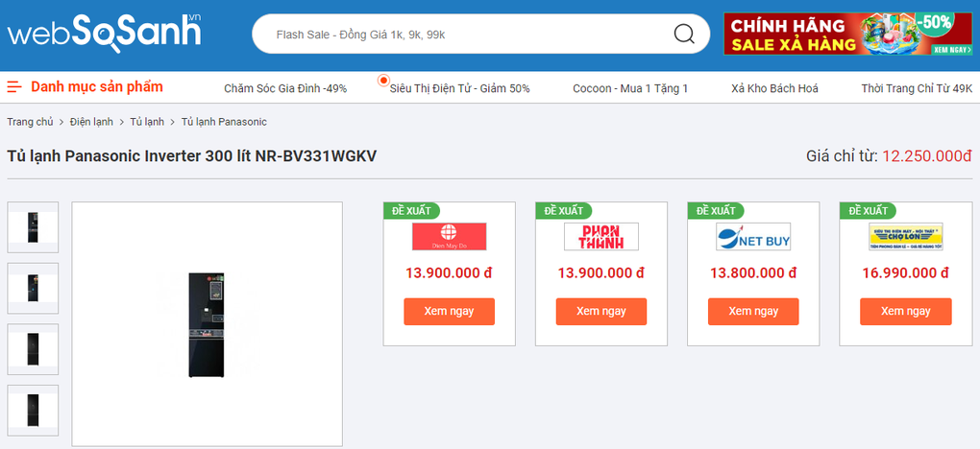Click the Phan Thanh store logo
Screen dimensions: 980x449
(601, 237)
